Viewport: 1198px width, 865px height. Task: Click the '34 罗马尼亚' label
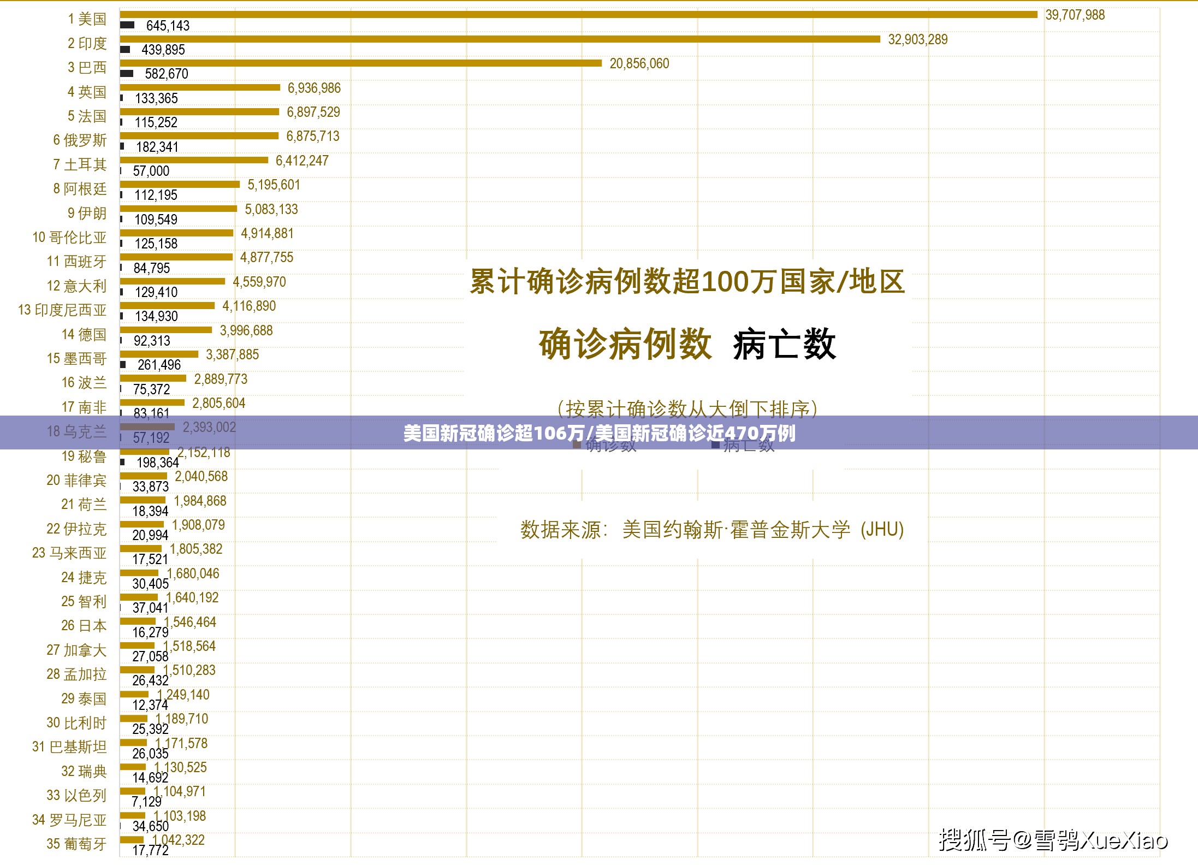pyautogui.click(x=69, y=819)
